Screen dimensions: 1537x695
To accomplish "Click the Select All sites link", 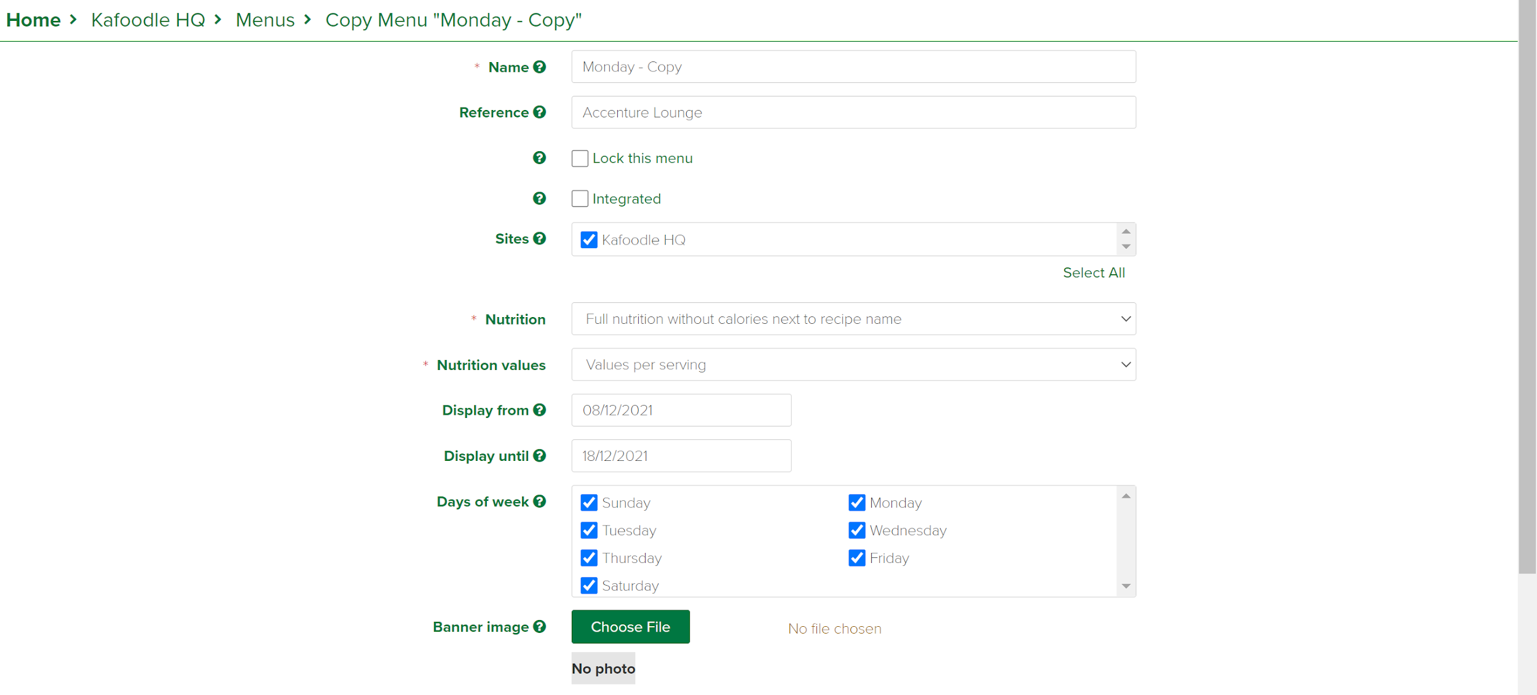I will coord(1094,273).
